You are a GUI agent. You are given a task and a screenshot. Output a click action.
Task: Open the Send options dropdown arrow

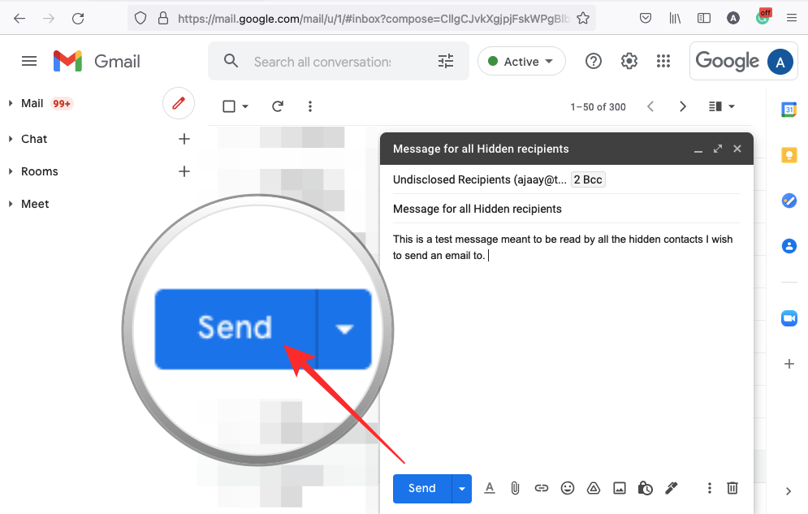461,488
